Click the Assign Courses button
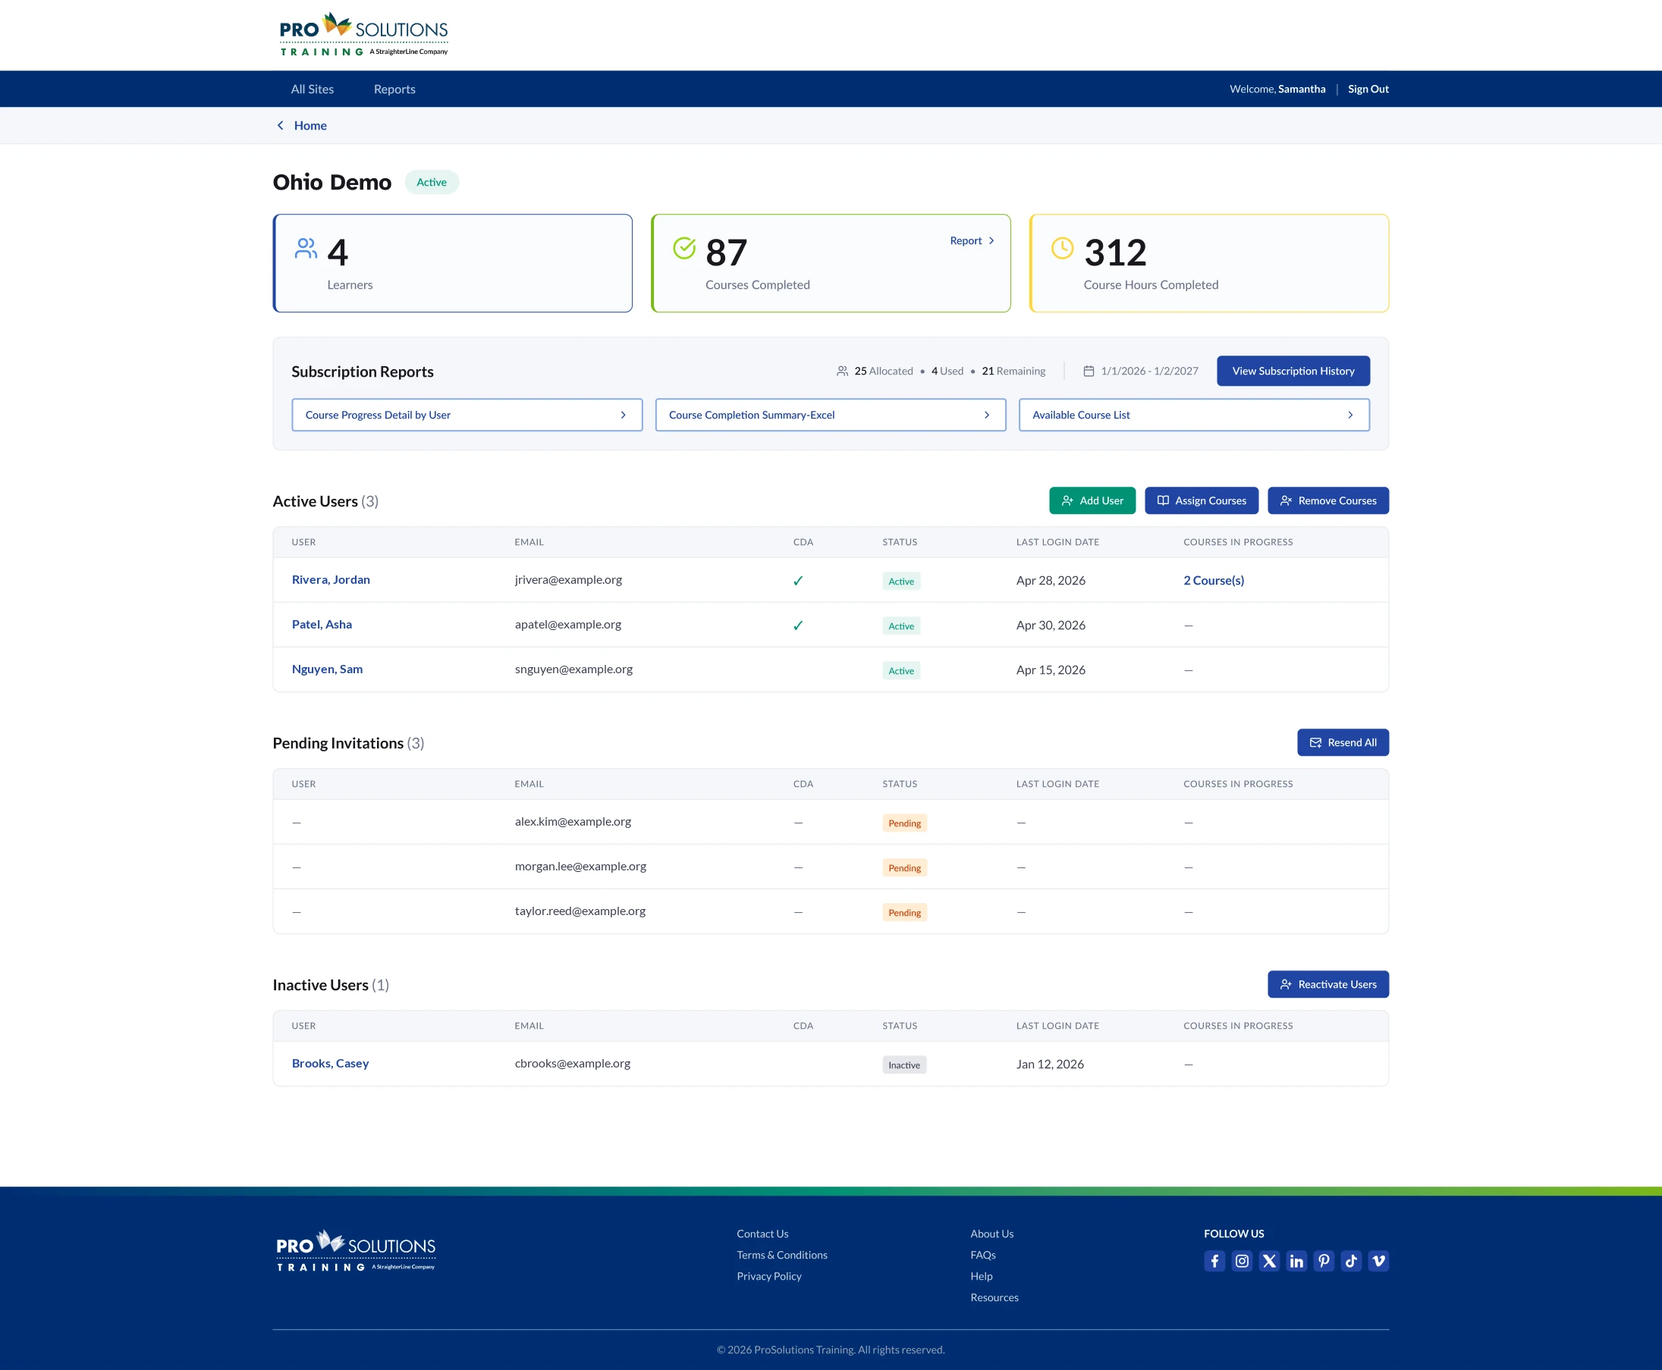 [1202, 500]
